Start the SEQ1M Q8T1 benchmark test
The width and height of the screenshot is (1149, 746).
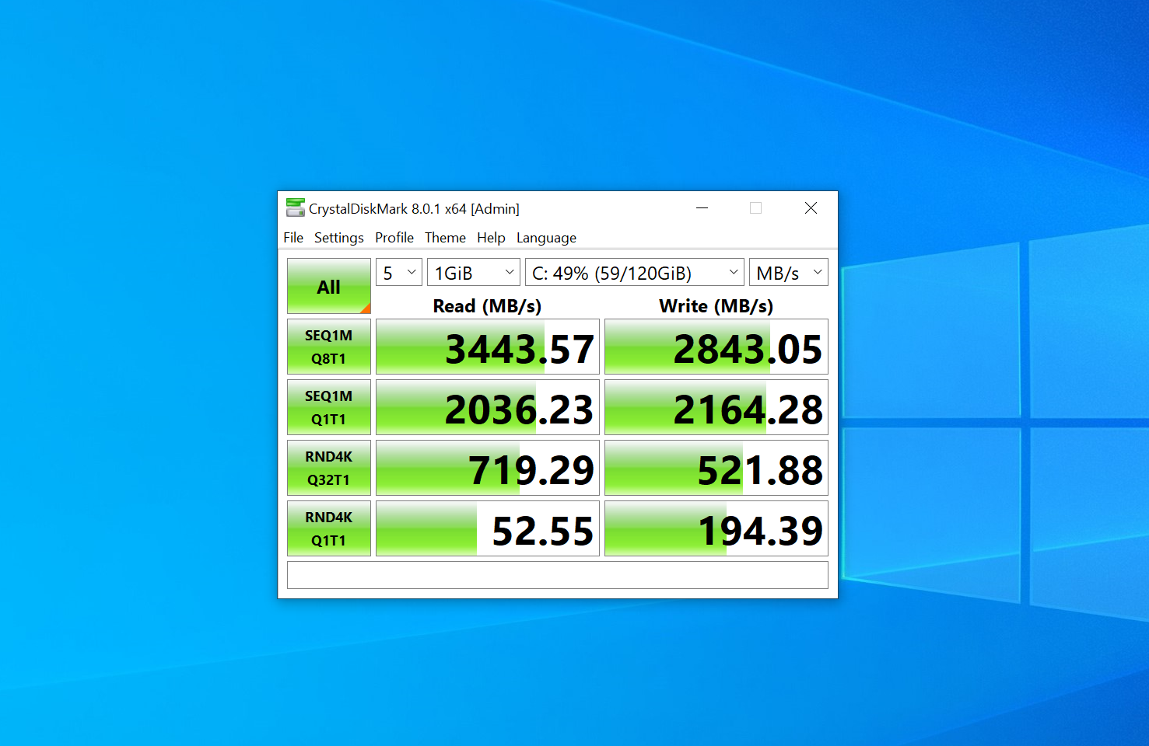328,347
